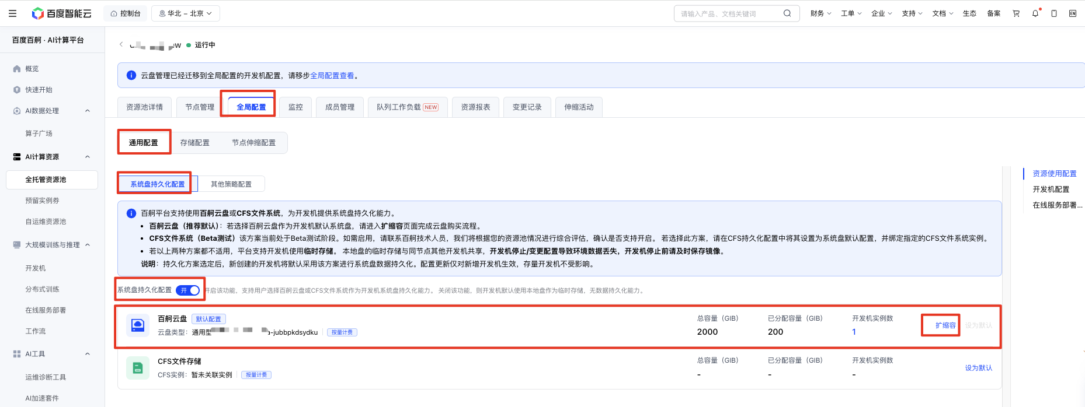Collapse the AI数据处理 sidebar section
Image resolution: width=1085 pixels, height=407 pixels.
tap(88, 111)
